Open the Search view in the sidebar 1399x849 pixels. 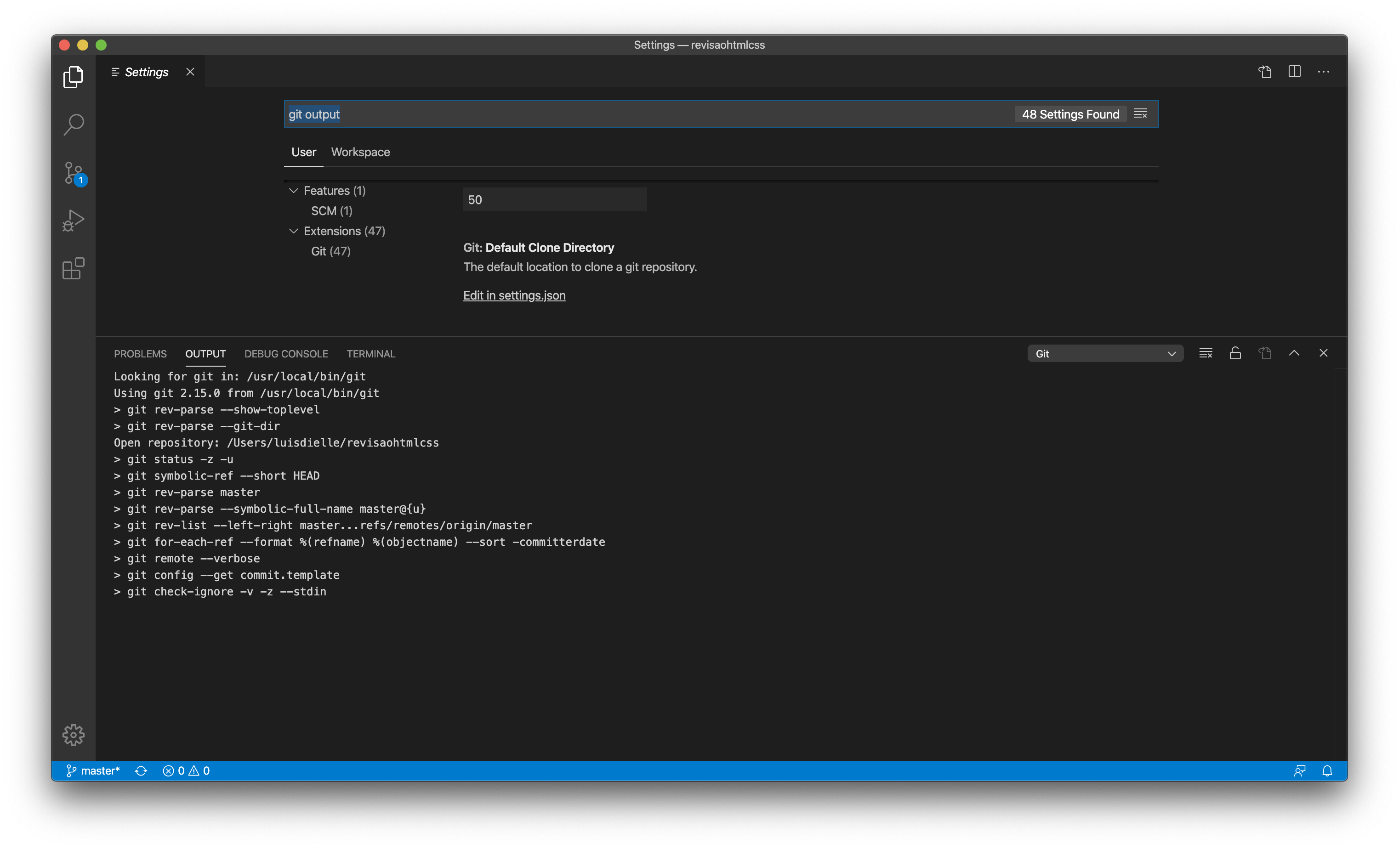[x=73, y=125]
